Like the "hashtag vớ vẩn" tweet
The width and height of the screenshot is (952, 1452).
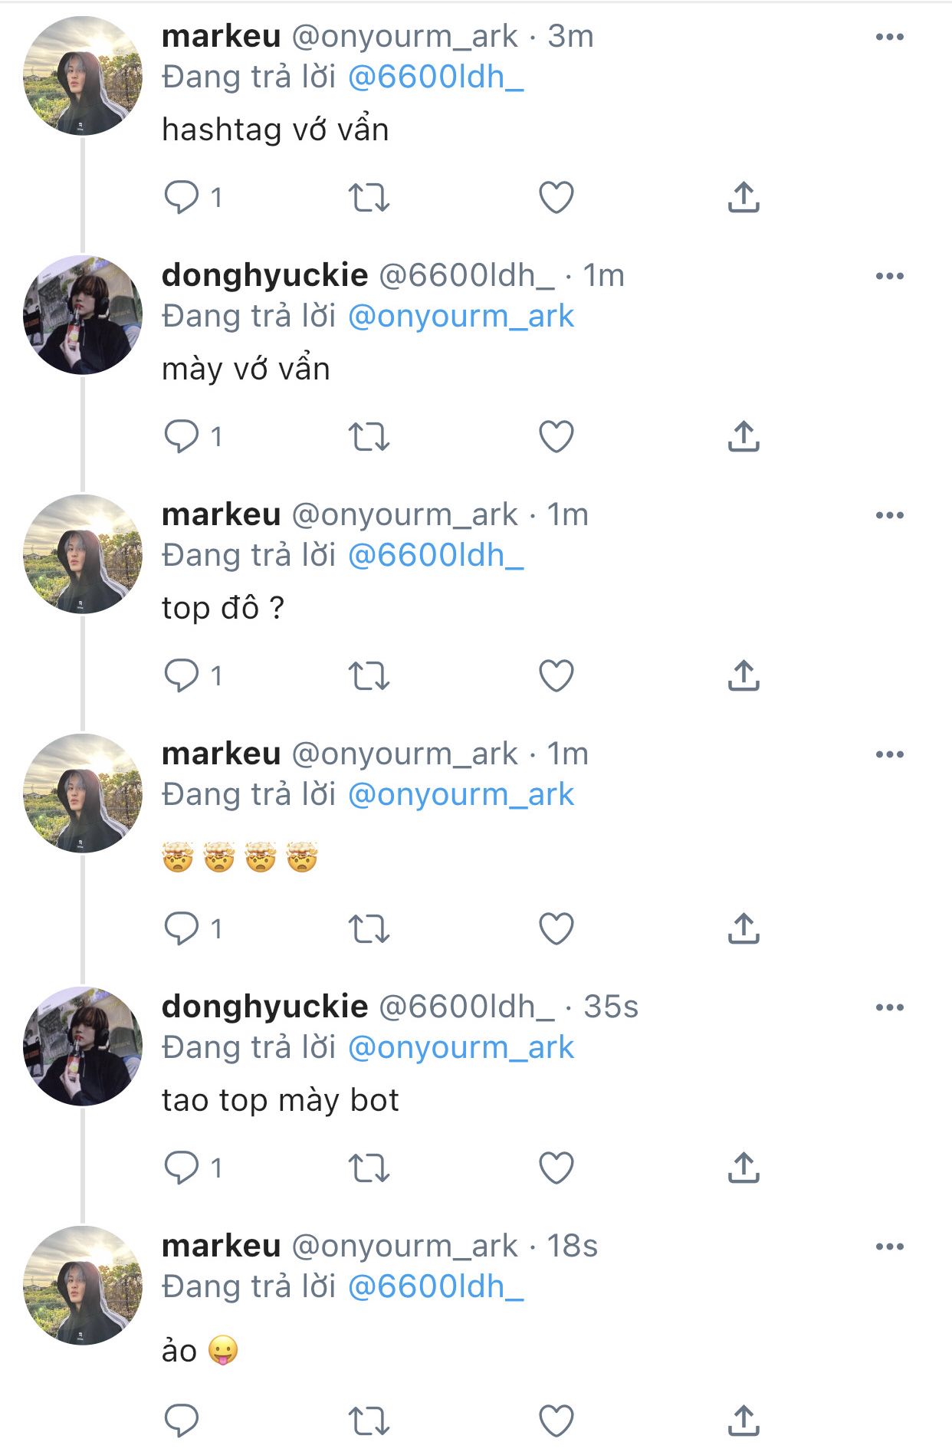pos(556,197)
